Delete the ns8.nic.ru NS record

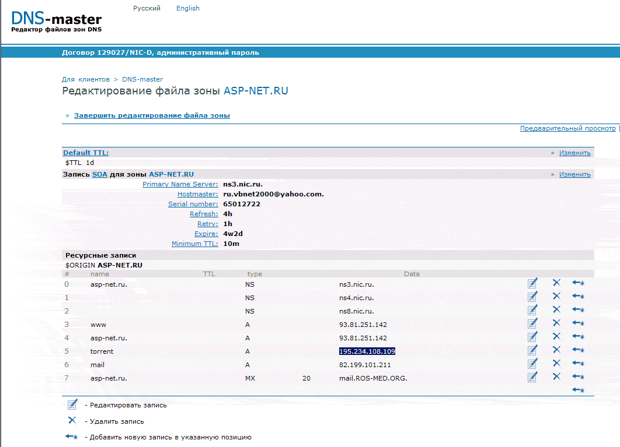tap(556, 309)
